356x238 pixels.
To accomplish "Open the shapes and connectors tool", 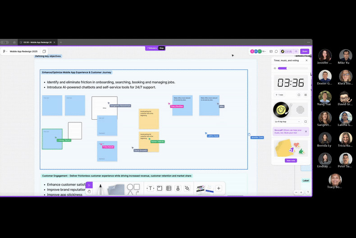I will tap(133, 189).
